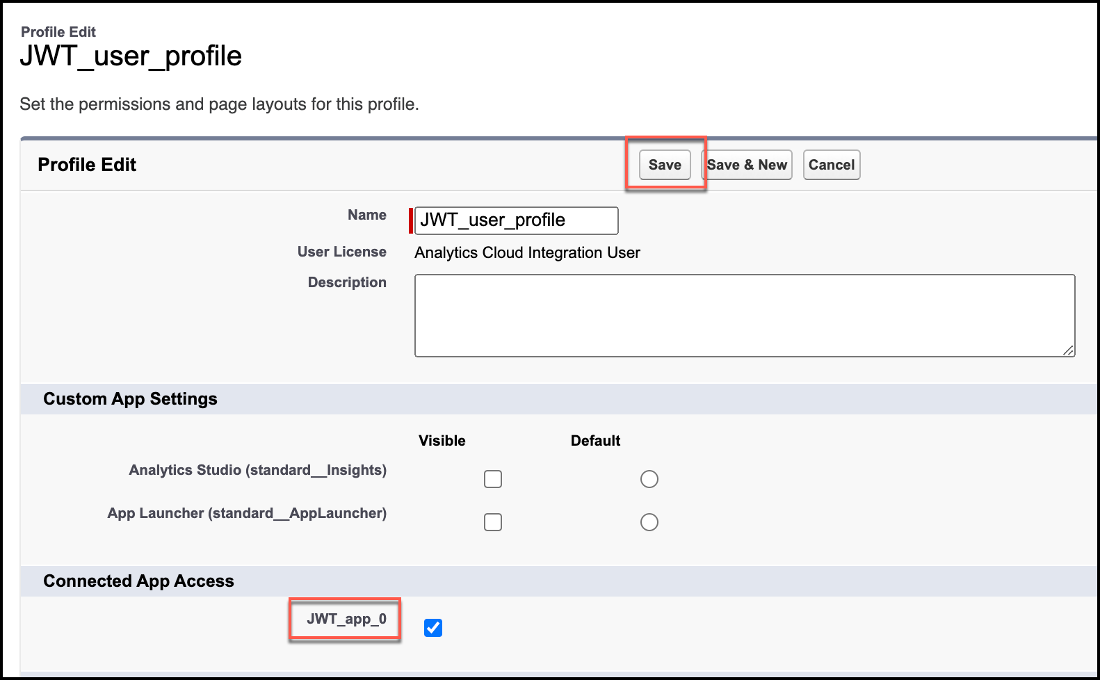
Task: Click into the Description text area
Action: tap(744, 316)
